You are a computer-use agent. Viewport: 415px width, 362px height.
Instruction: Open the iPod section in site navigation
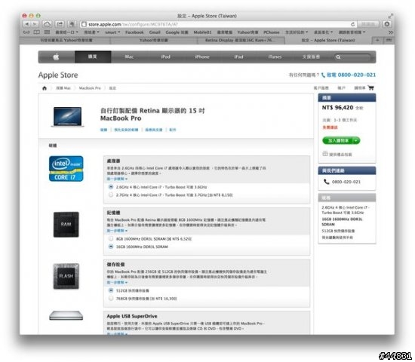(x=166, y=57)
